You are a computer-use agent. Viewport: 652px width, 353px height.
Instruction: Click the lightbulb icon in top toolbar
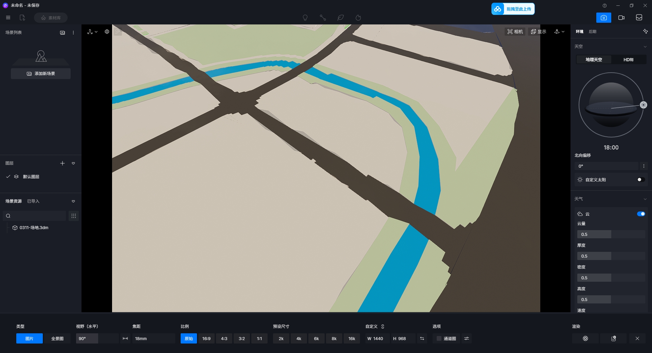point(305,18)
